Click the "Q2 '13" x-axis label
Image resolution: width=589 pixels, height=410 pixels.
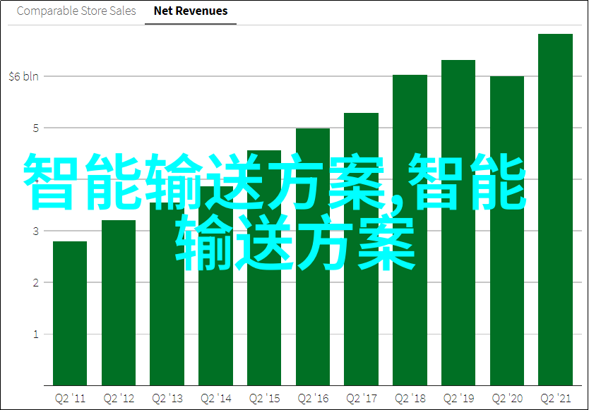167,399
